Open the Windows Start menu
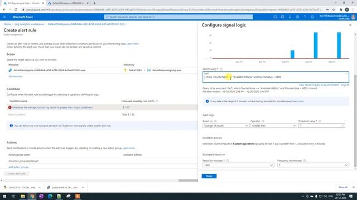Screen dimensions: 357x200 [x=4, y=196]
